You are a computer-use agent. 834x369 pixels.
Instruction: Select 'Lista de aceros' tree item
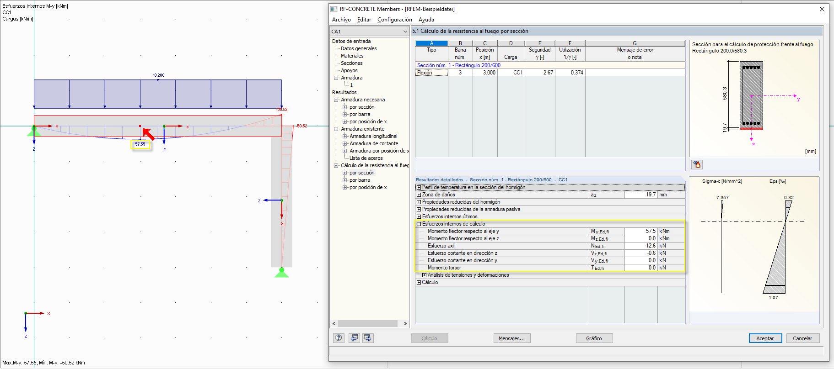pos(366,158)
